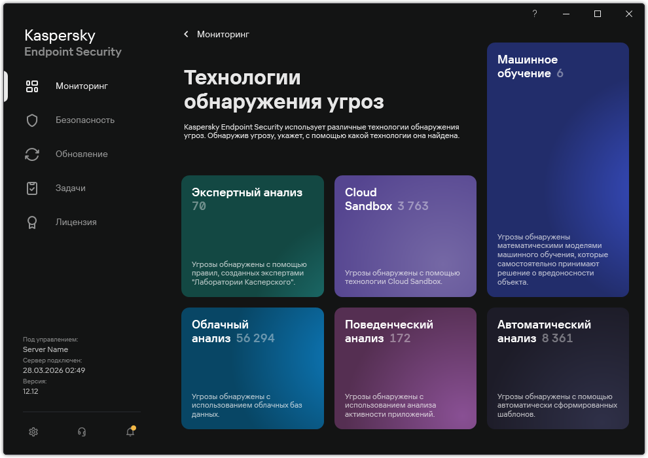Click the count 8 361 on Автоматический анализ

[x=558, y=338]
